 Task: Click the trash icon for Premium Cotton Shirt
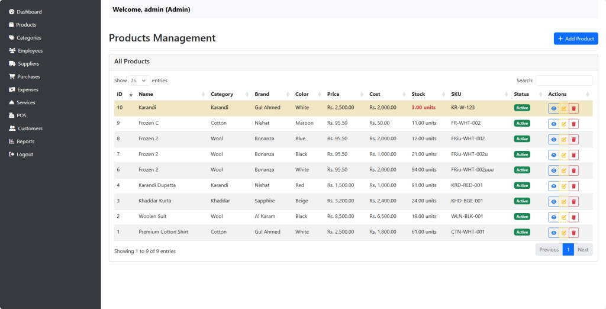[573, 233]
